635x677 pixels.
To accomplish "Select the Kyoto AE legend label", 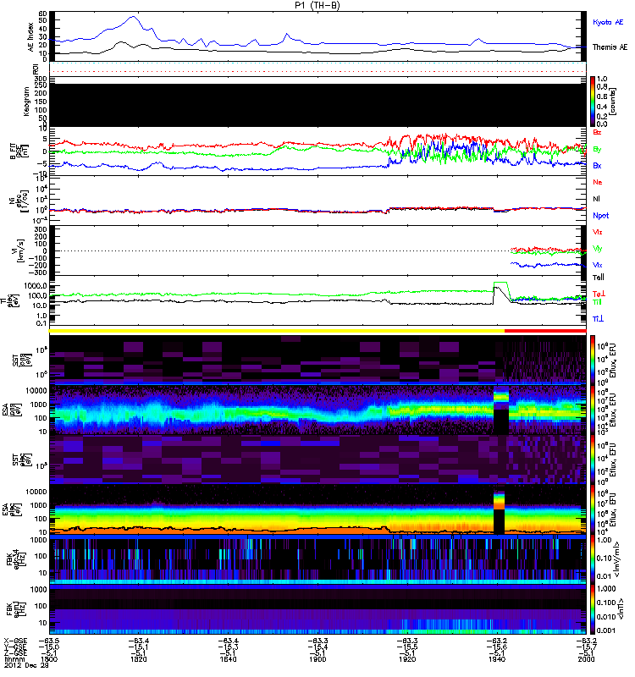I will (608, 22).
